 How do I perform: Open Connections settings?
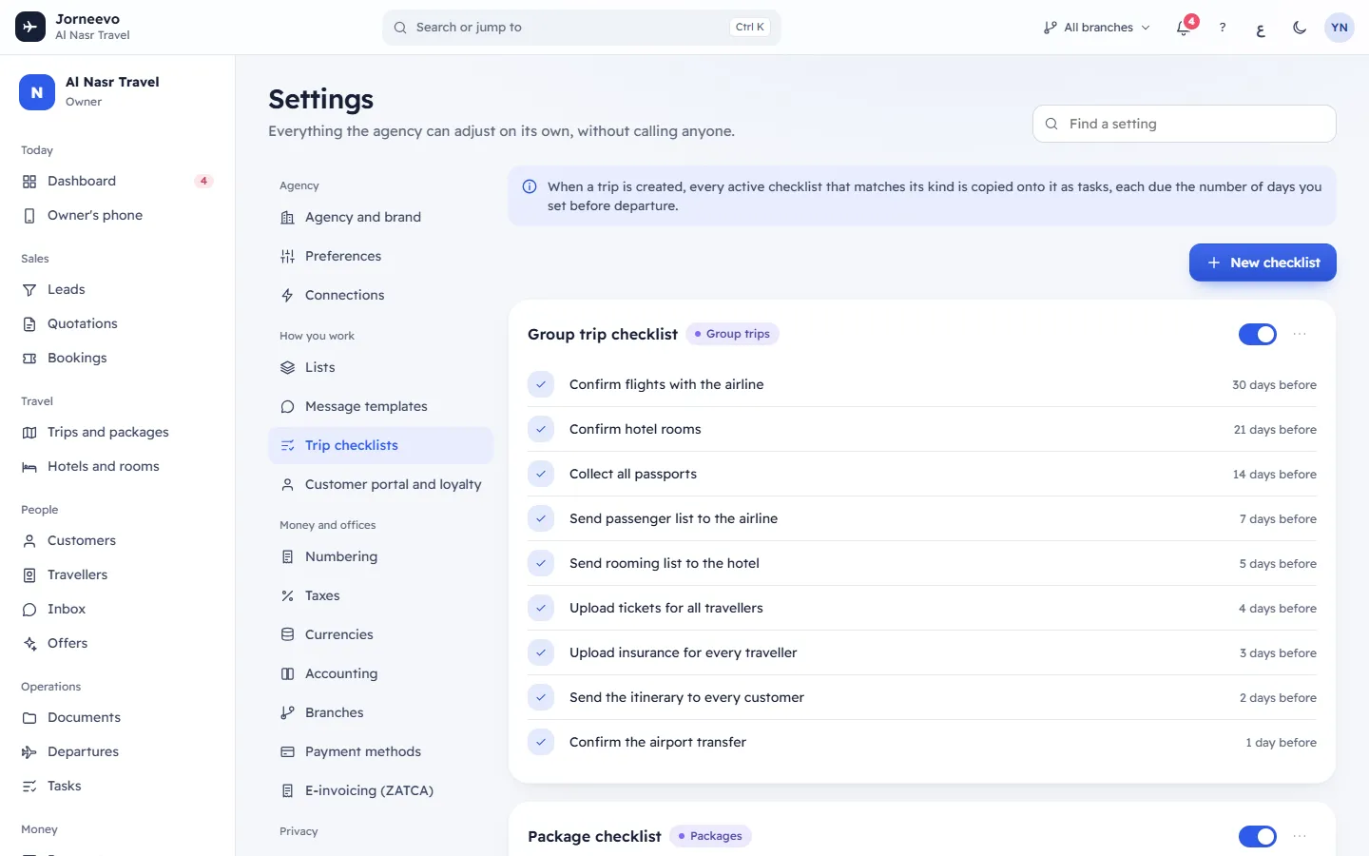pos(380,295)
